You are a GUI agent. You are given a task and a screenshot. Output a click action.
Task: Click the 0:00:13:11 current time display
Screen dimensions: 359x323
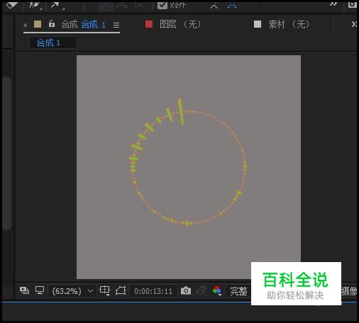click(153, 291)
